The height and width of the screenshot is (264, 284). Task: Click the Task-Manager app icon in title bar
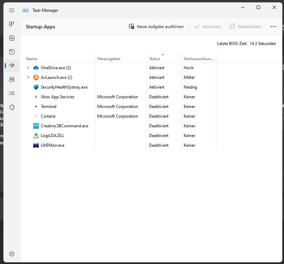(x=26, y=10)
